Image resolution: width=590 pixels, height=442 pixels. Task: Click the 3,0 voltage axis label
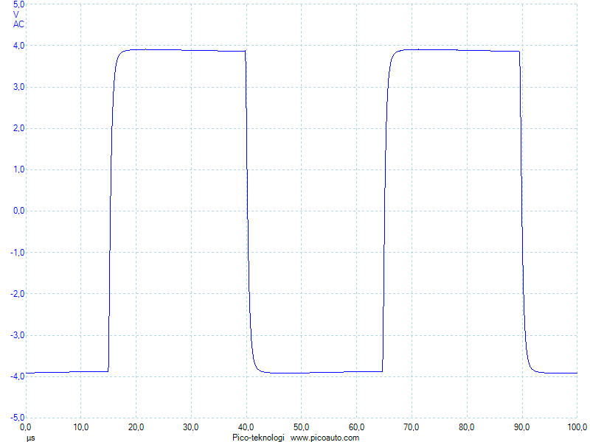[x=18, y=87]
